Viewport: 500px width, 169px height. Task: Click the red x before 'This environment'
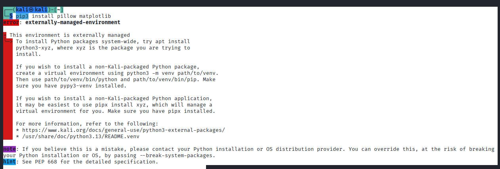(5, 35)
